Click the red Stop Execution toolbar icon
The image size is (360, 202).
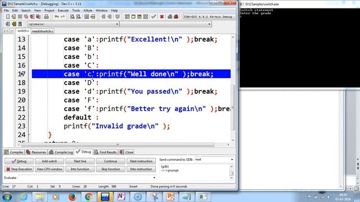[162, 17]
